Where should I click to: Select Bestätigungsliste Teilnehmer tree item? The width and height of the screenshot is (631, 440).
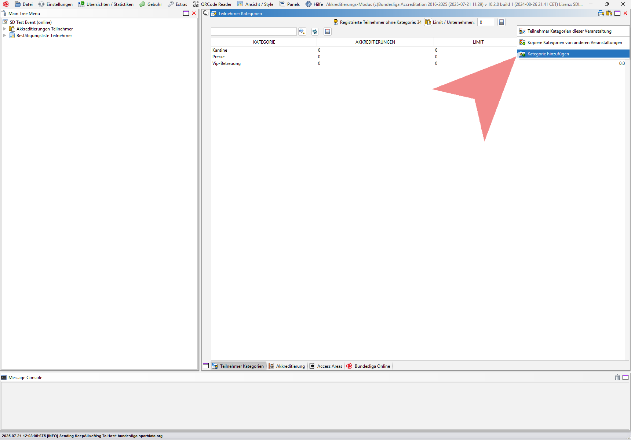pyautogui.click(x=44, y=36)
